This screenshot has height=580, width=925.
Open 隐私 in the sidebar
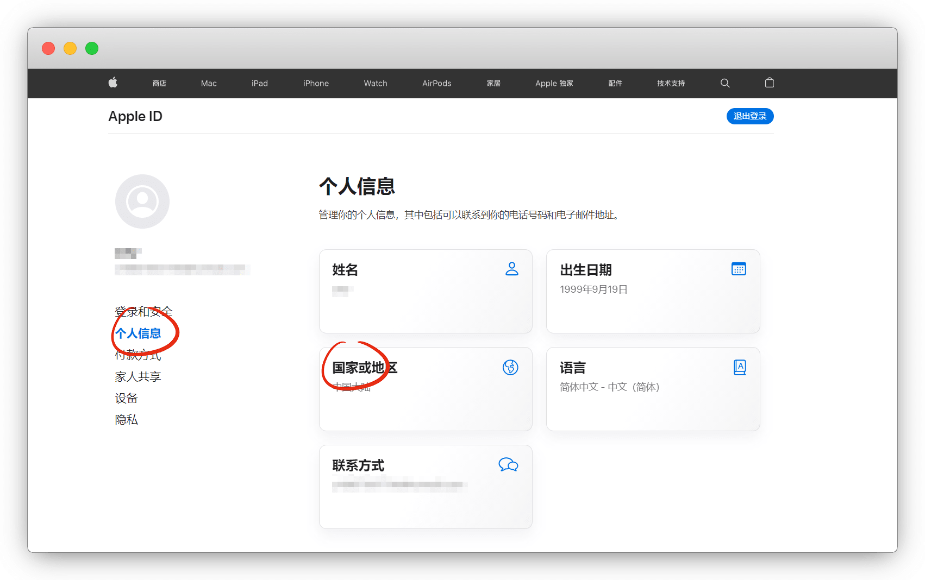click(x=127, y=420)
